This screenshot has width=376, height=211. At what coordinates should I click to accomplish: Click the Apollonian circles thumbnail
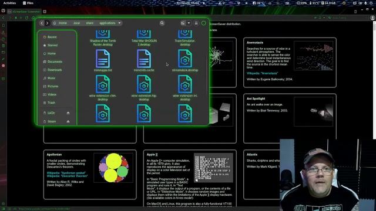coord(113,168)
